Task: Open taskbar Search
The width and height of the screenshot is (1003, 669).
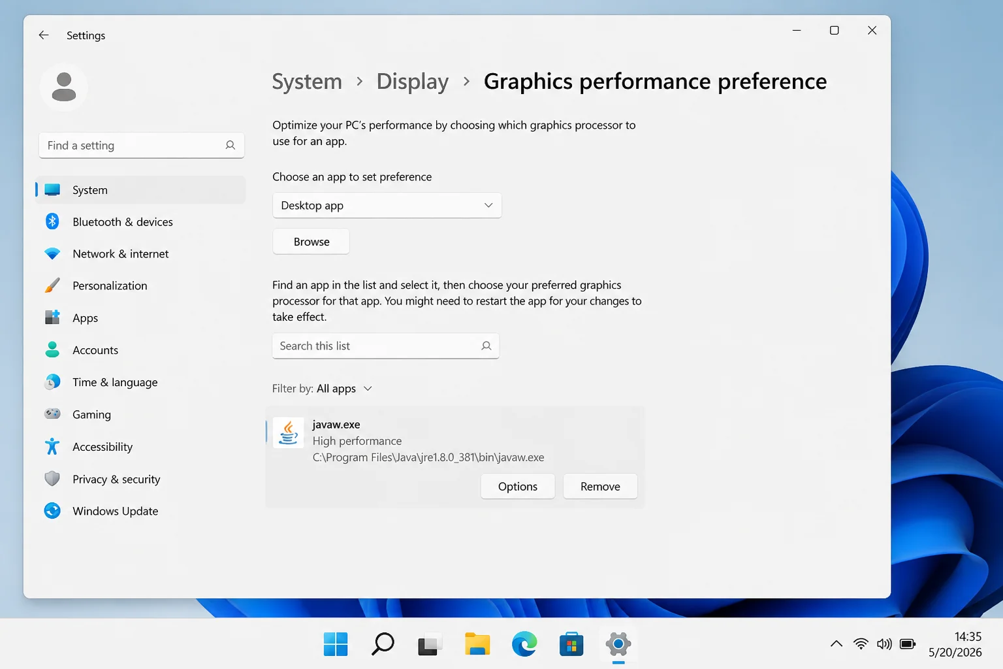Action: (x=383, y=644)
